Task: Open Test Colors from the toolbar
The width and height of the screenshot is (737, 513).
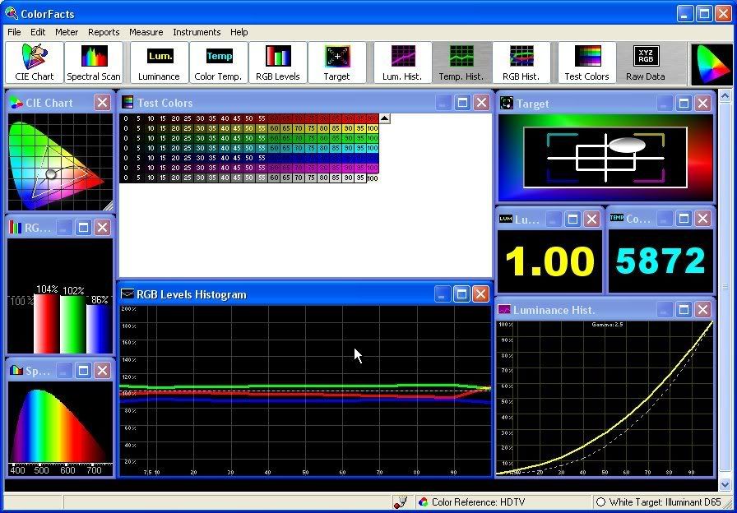Action: click(x=586, y=62)
